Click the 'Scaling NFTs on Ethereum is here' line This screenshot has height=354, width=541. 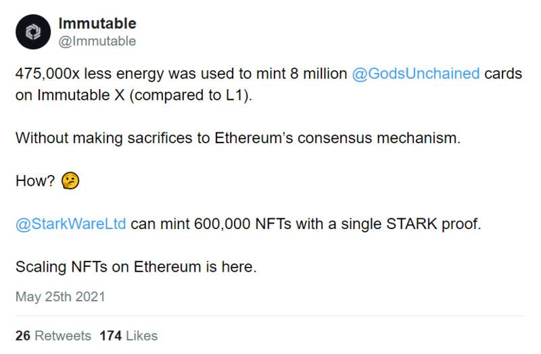click(137, 267)
